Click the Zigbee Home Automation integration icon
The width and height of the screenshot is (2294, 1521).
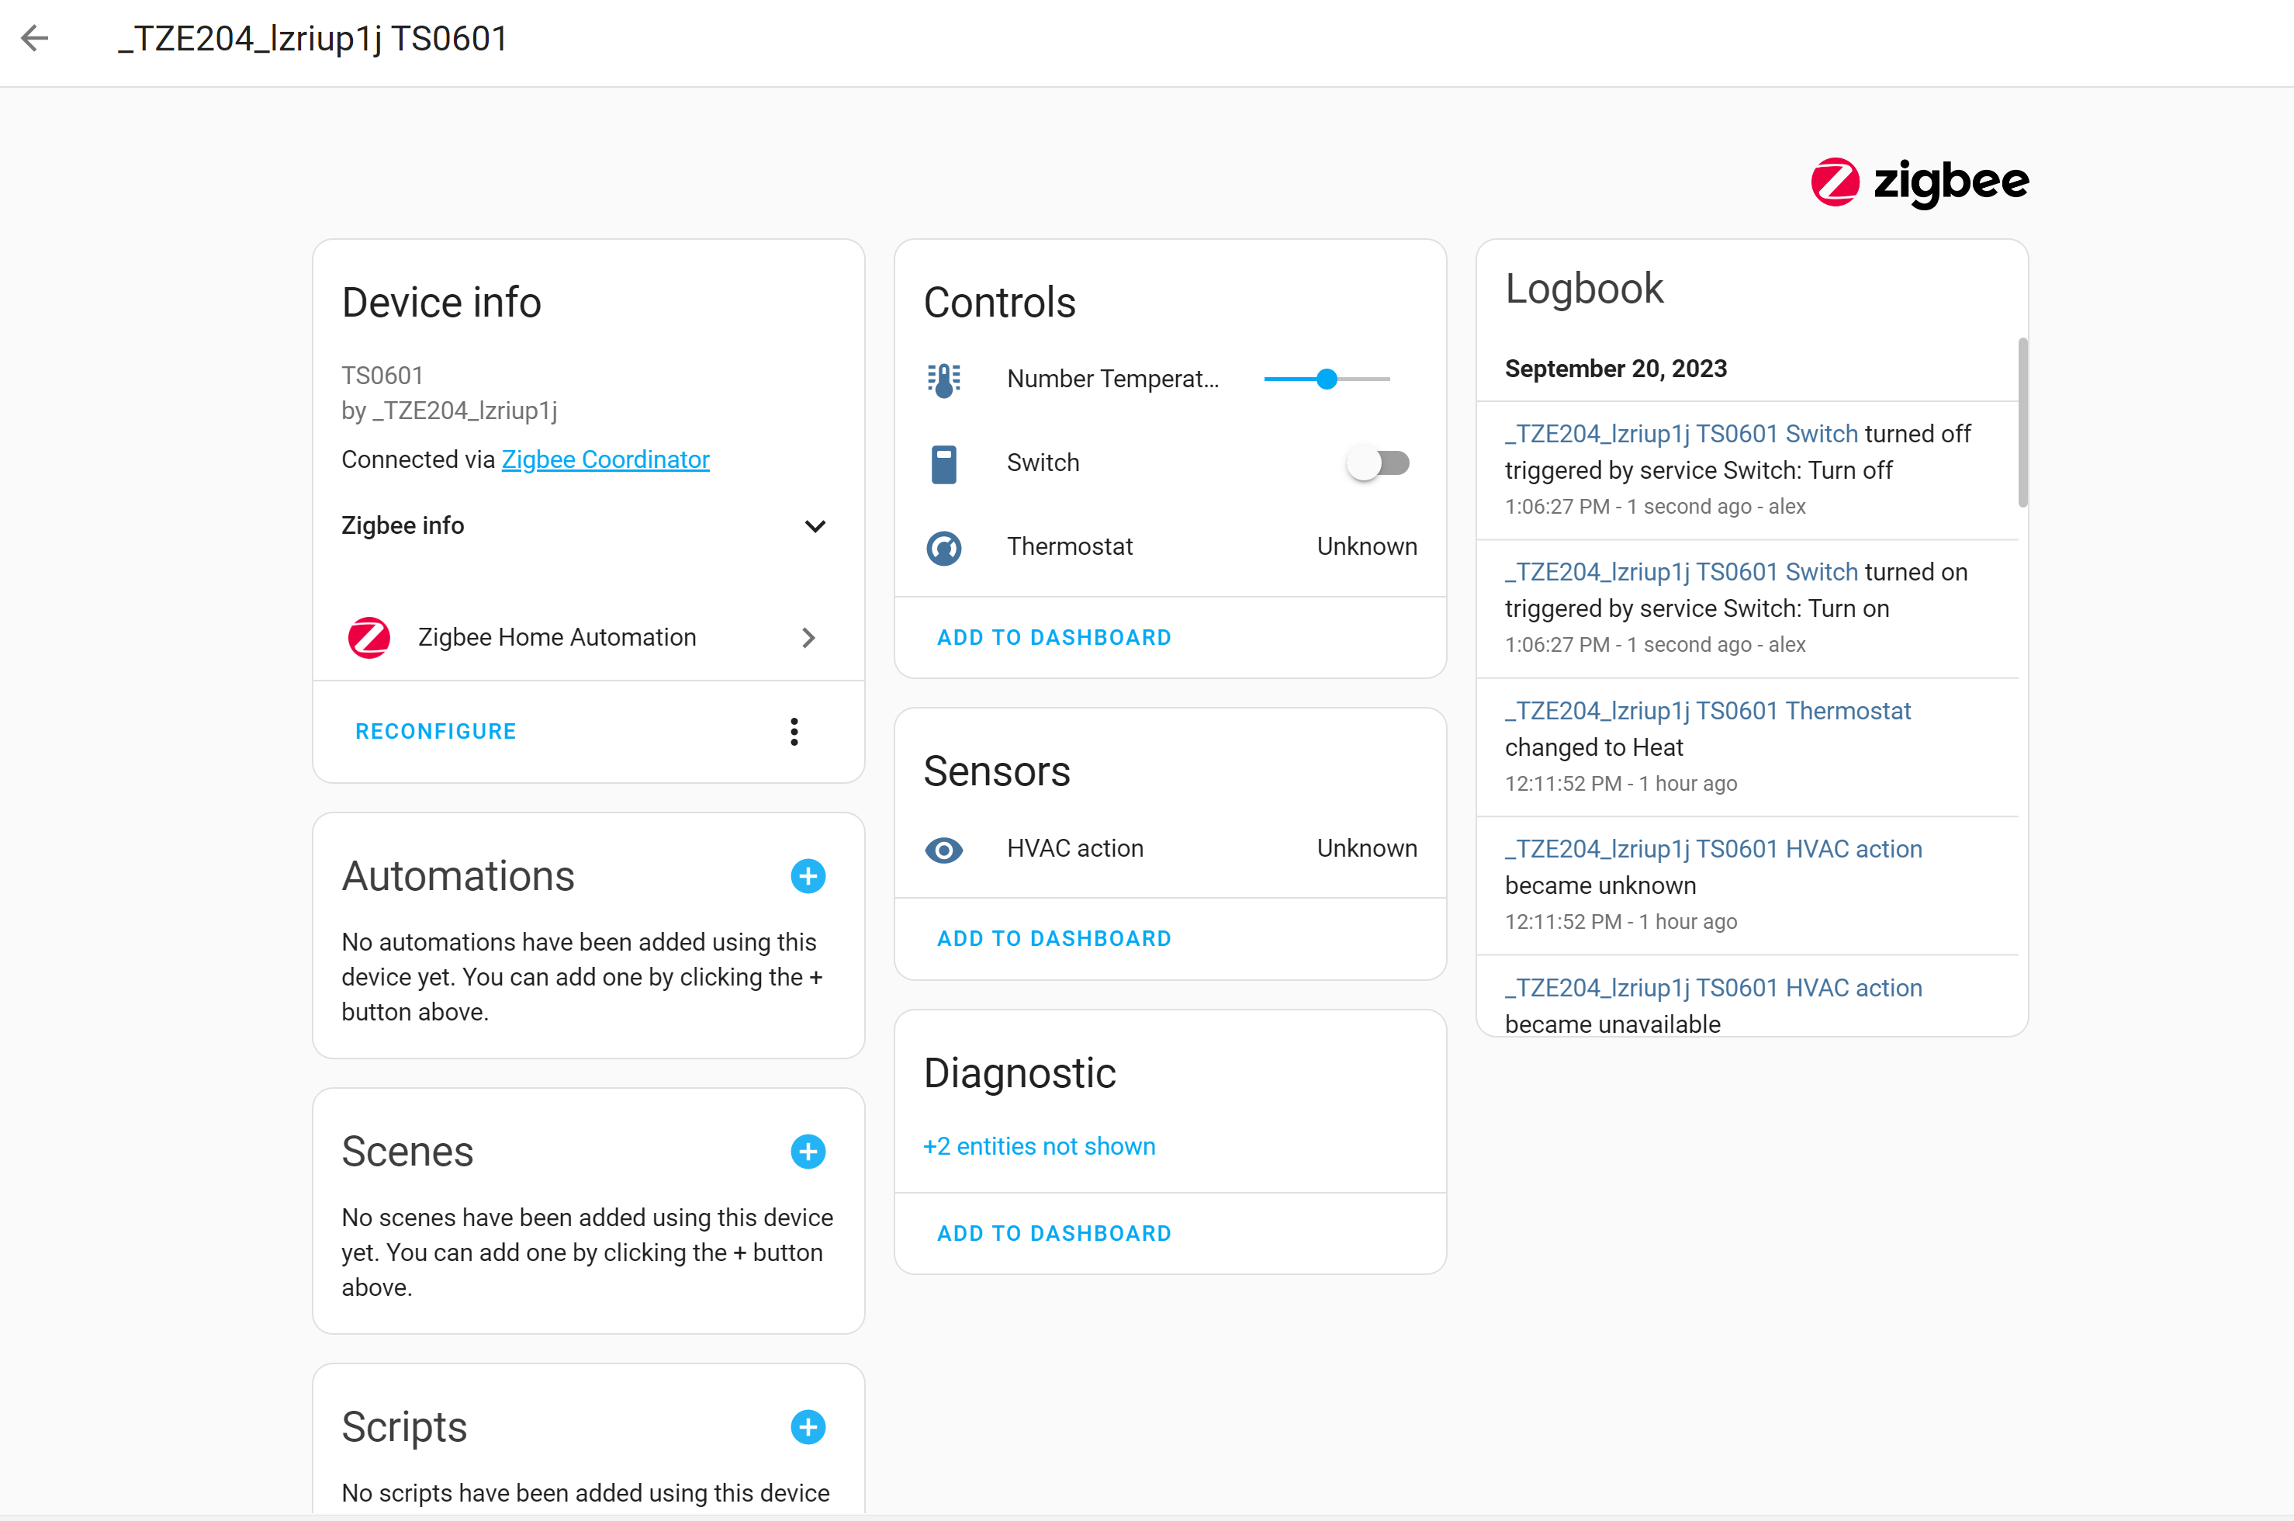point(368,637)
